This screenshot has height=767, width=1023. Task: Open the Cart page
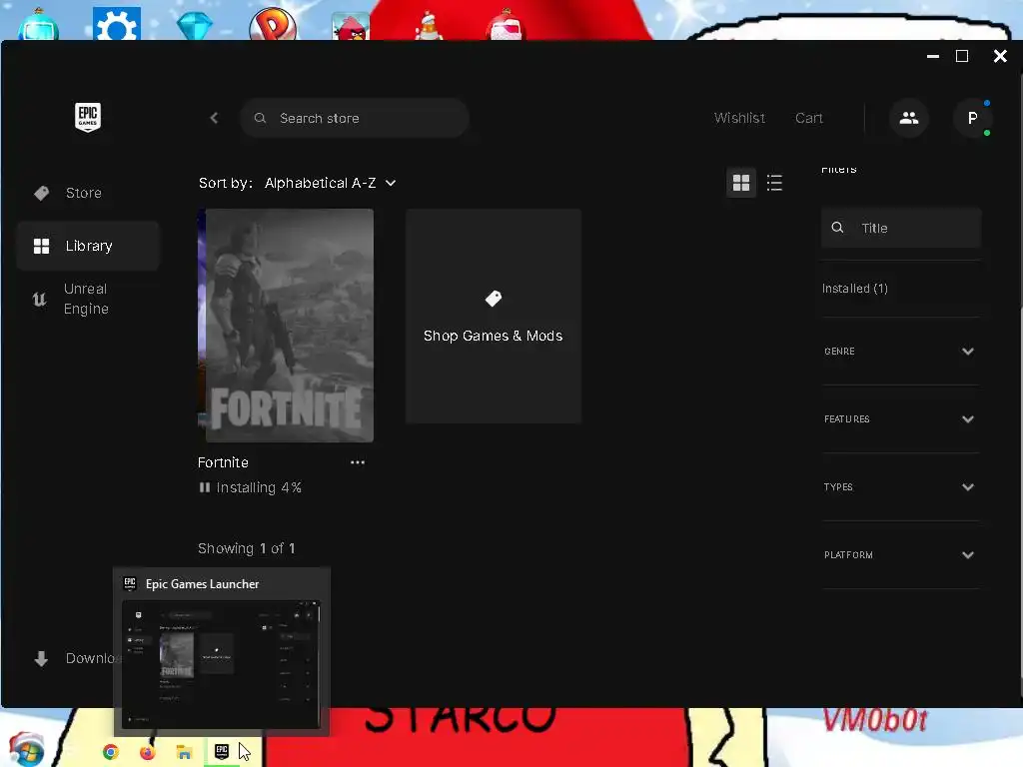tap(808, 118)
